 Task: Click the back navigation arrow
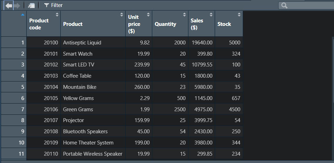9,6
